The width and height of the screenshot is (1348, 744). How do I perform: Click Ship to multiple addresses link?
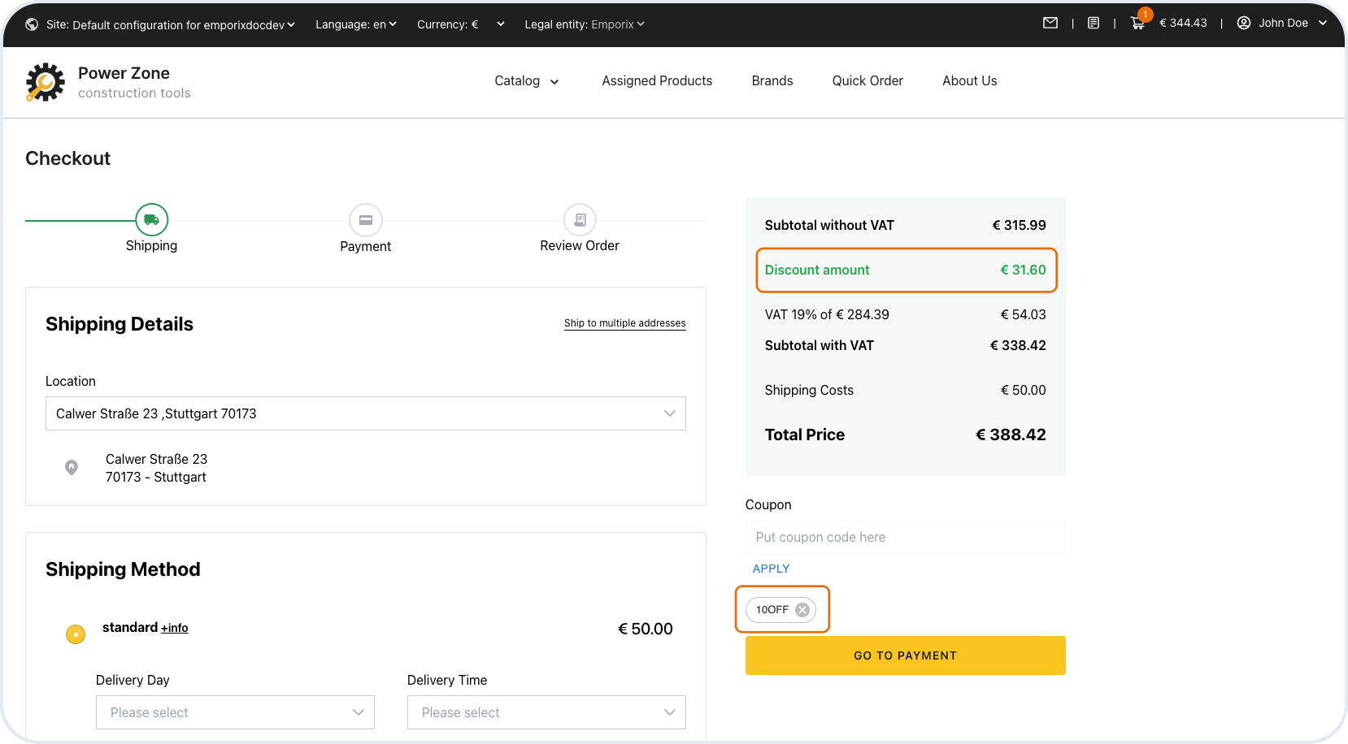pos(624,323)
